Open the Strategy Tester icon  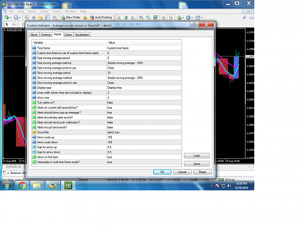click(x=55, y=18)
